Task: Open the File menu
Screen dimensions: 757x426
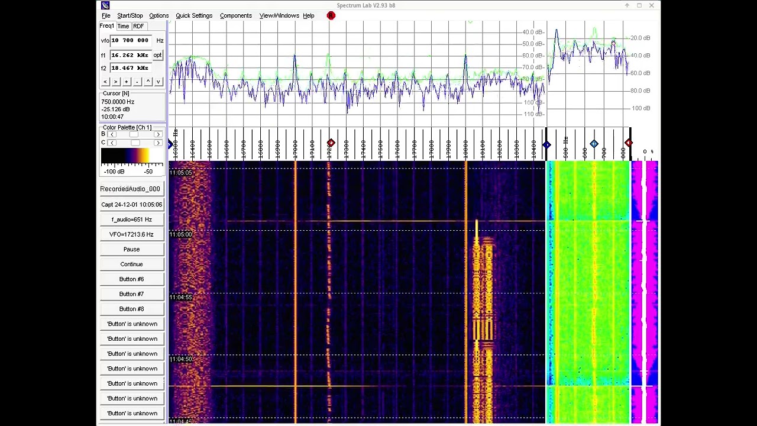Action: coord(106,16)
